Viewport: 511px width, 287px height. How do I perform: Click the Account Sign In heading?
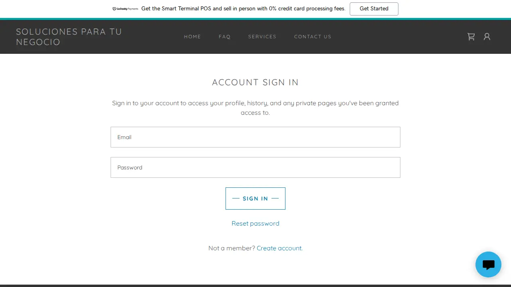tap(255, 82)
